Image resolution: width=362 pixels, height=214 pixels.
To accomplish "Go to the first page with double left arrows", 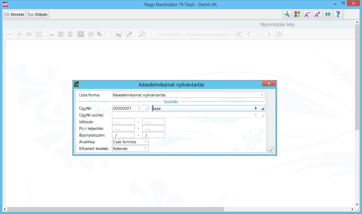I will [239, 34].
